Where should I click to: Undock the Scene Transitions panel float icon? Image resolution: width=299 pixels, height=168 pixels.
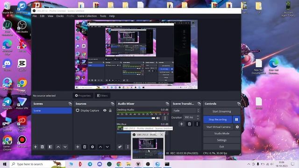point(199,104)
